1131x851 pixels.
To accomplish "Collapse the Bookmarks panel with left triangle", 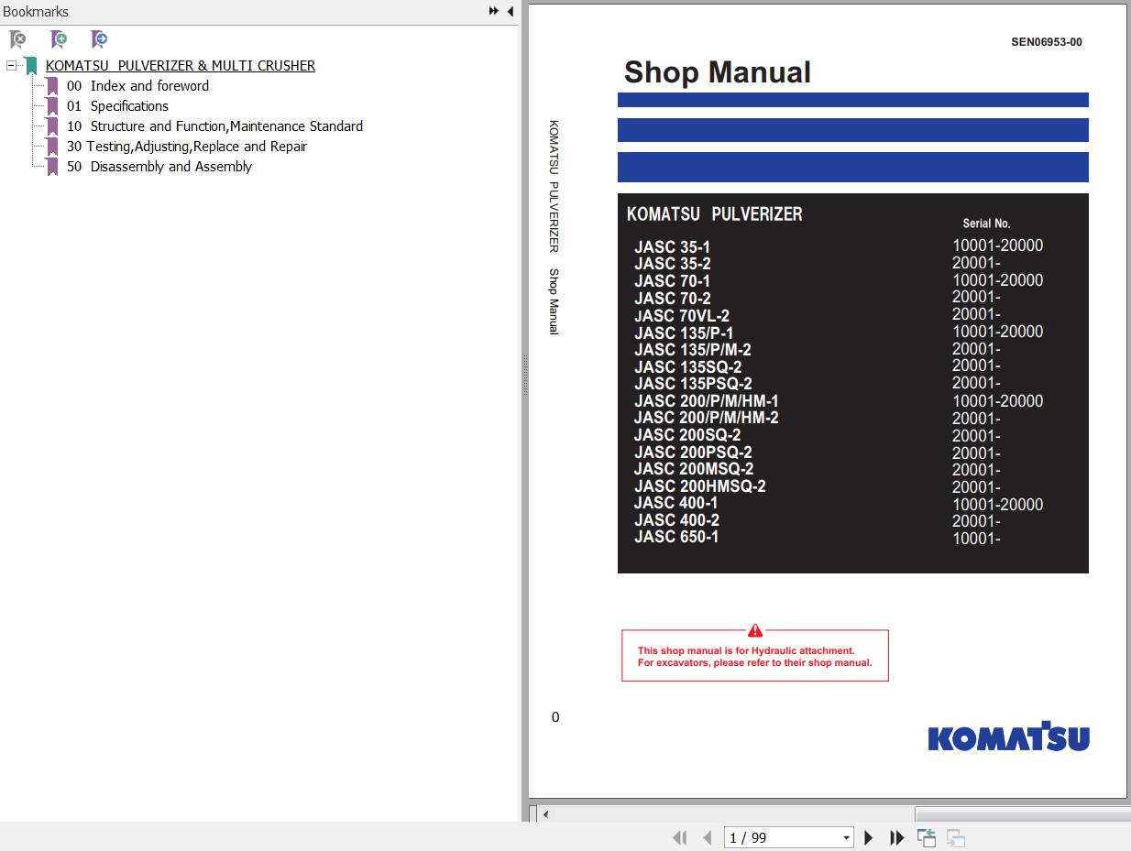I will 510,11.
